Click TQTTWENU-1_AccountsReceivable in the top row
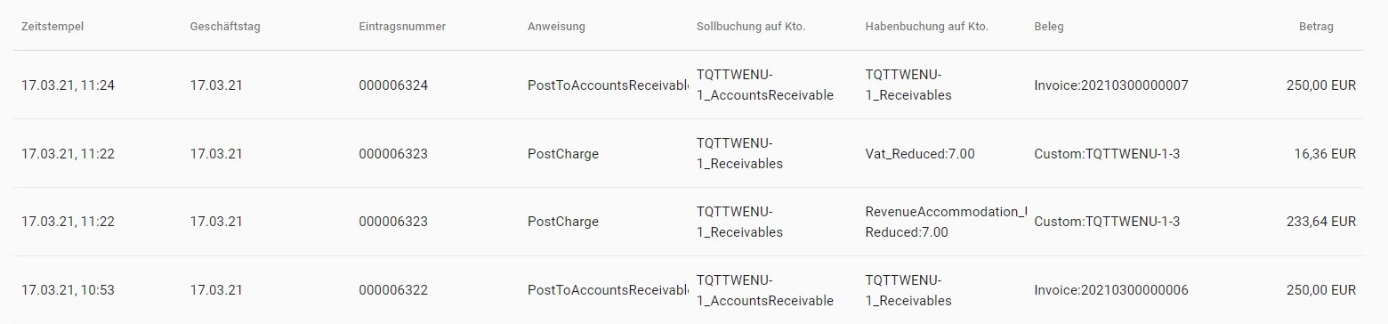The height and width of the screenshot is (324, 1388). 765,85
